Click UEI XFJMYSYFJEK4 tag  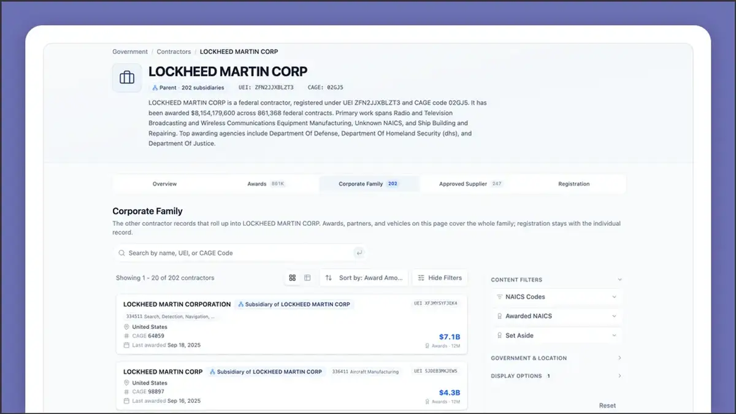coord(435,303)
